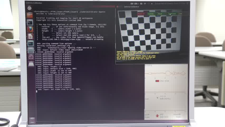The height and width of the screenshot is (127, 225).
Task: Open the Home Folder icon in the launcher
Action: (30, 15)
